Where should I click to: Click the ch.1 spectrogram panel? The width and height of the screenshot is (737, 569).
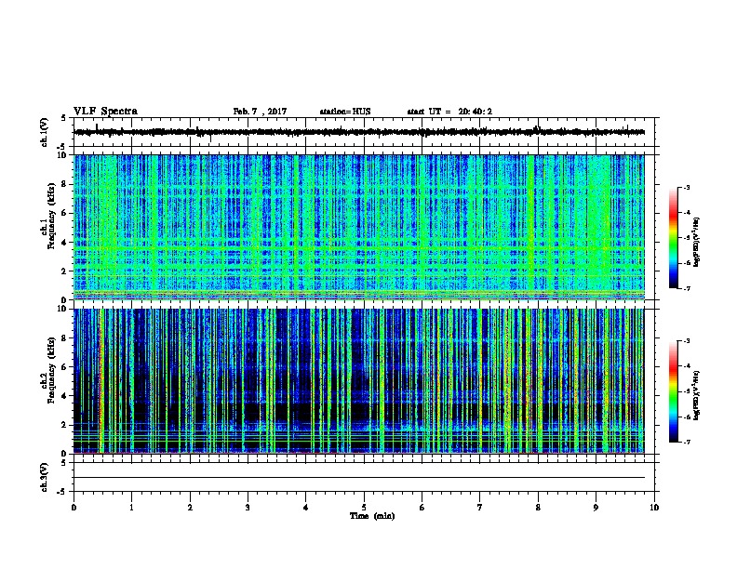[359, 227]
